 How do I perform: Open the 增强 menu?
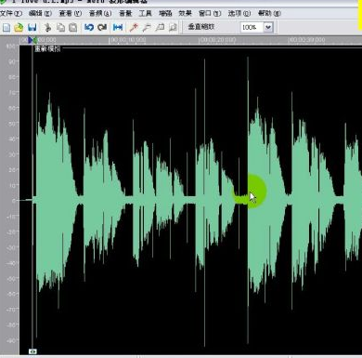165,13
